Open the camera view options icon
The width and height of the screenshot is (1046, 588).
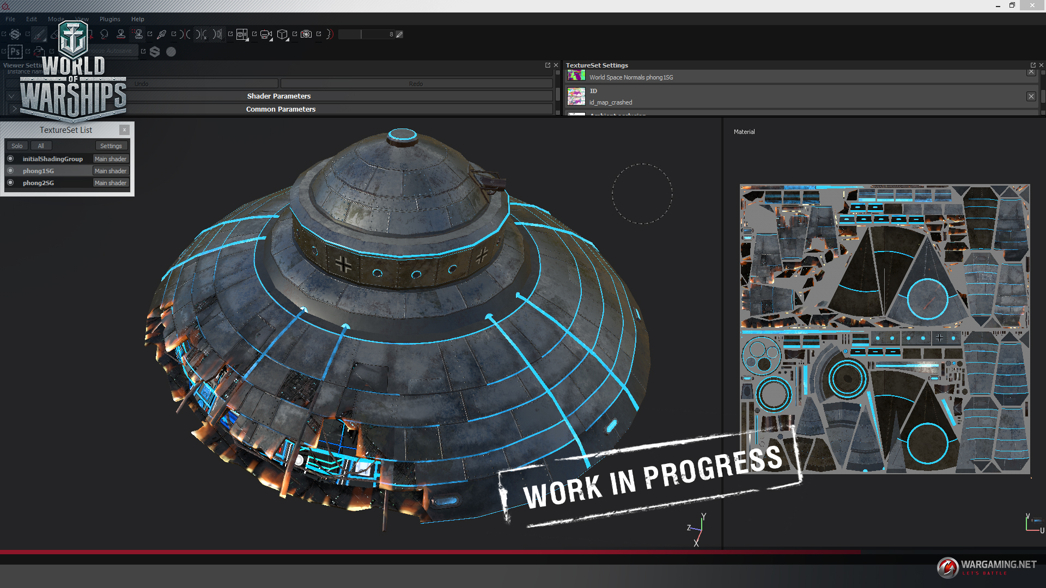[x=266, y=34]
